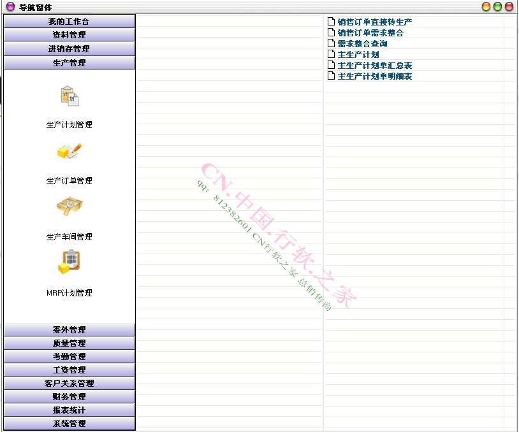Open the 资料管理 category

[x=70, y=34]
